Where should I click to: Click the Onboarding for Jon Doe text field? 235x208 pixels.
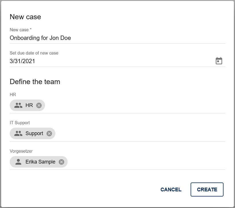(x=40, y=38)
